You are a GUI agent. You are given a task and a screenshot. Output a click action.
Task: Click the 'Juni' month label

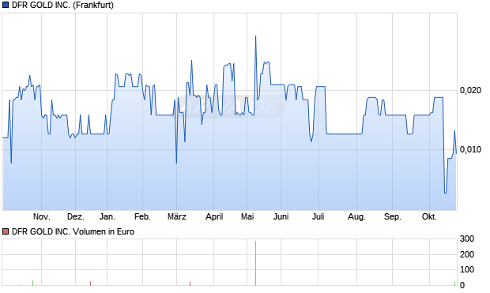pyautogui.click(x=281, y=216)
